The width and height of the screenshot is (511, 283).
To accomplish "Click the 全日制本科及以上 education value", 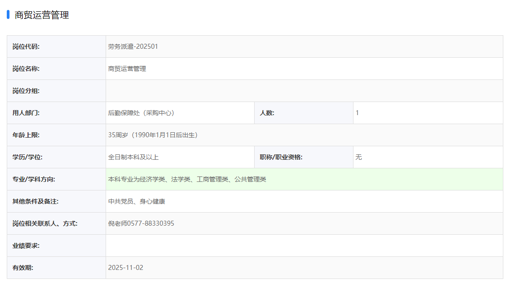I will [x=134, y=157].
